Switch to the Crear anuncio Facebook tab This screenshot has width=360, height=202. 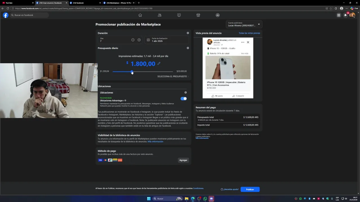tap(52, 3)
